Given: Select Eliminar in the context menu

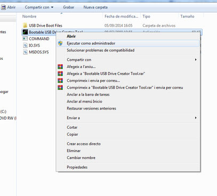Looking at the screenshot, I should (128, 151).
